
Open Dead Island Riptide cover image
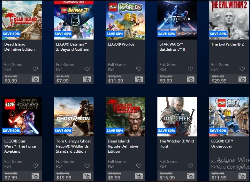click(x=125, y=117)
